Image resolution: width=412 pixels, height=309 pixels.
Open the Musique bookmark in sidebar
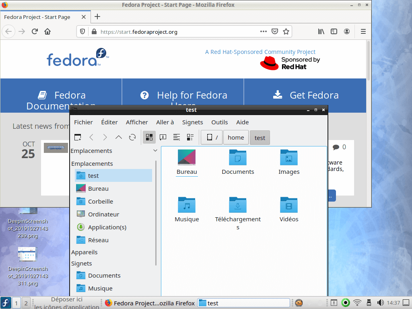113,288
